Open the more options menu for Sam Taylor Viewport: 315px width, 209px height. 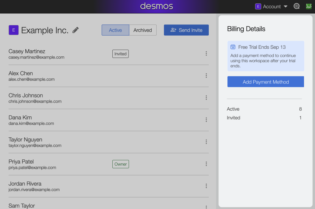pyautogui.click(x=206, y=207)
